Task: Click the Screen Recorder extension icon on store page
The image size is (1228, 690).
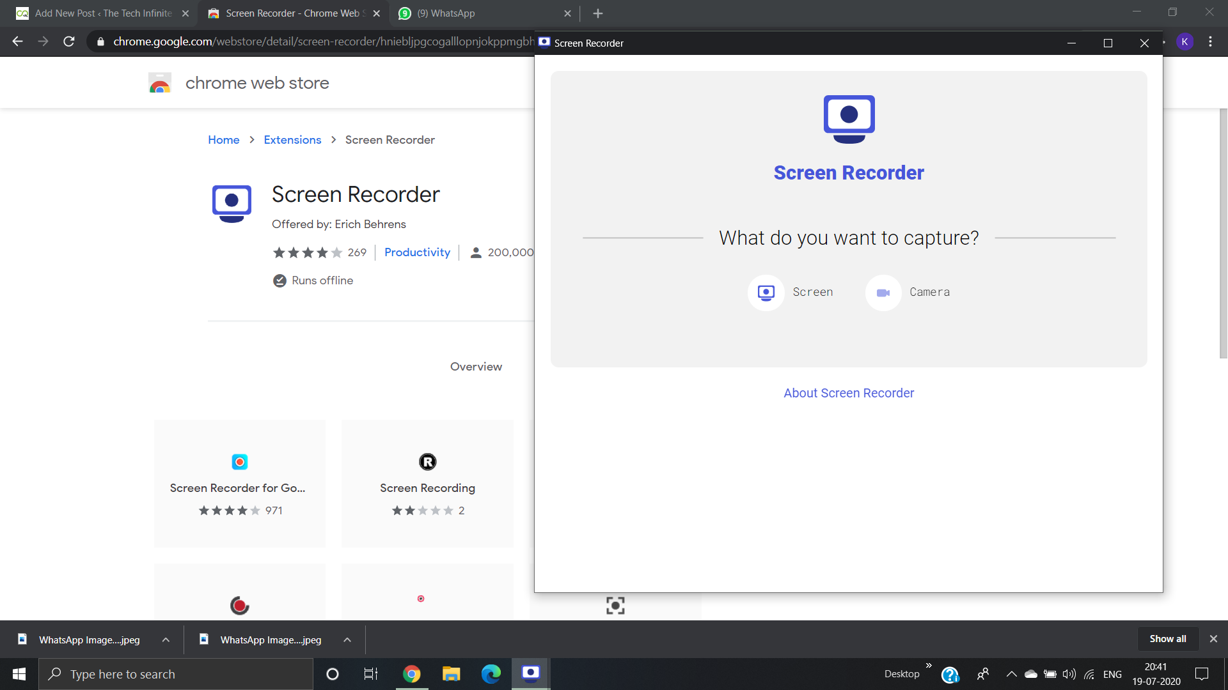Action: pos(232,203)
